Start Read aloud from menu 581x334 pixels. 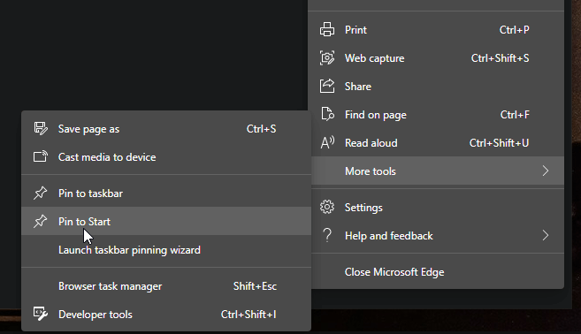pos(438,143)
